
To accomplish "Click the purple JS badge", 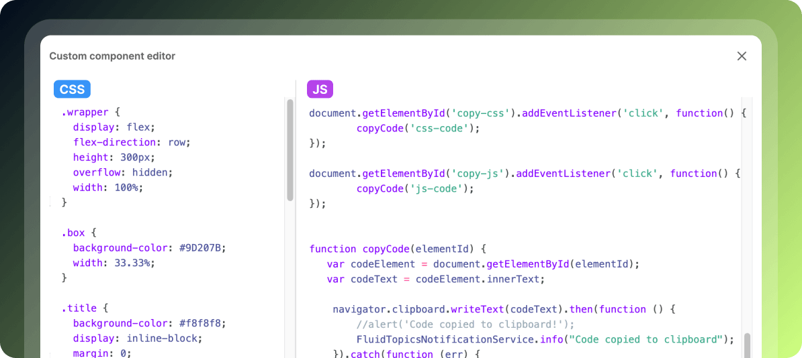I will pyautogui.click(x=320, y=89).
